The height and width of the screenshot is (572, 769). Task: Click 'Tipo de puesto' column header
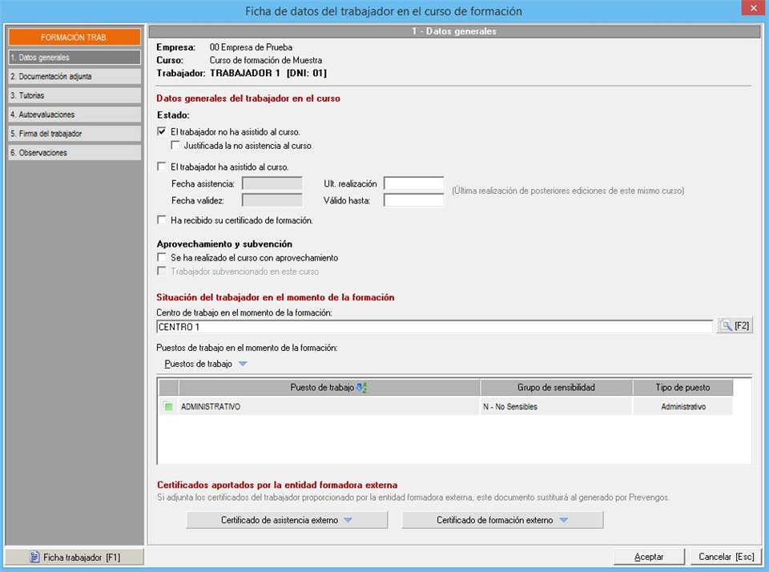pos(682,388)
